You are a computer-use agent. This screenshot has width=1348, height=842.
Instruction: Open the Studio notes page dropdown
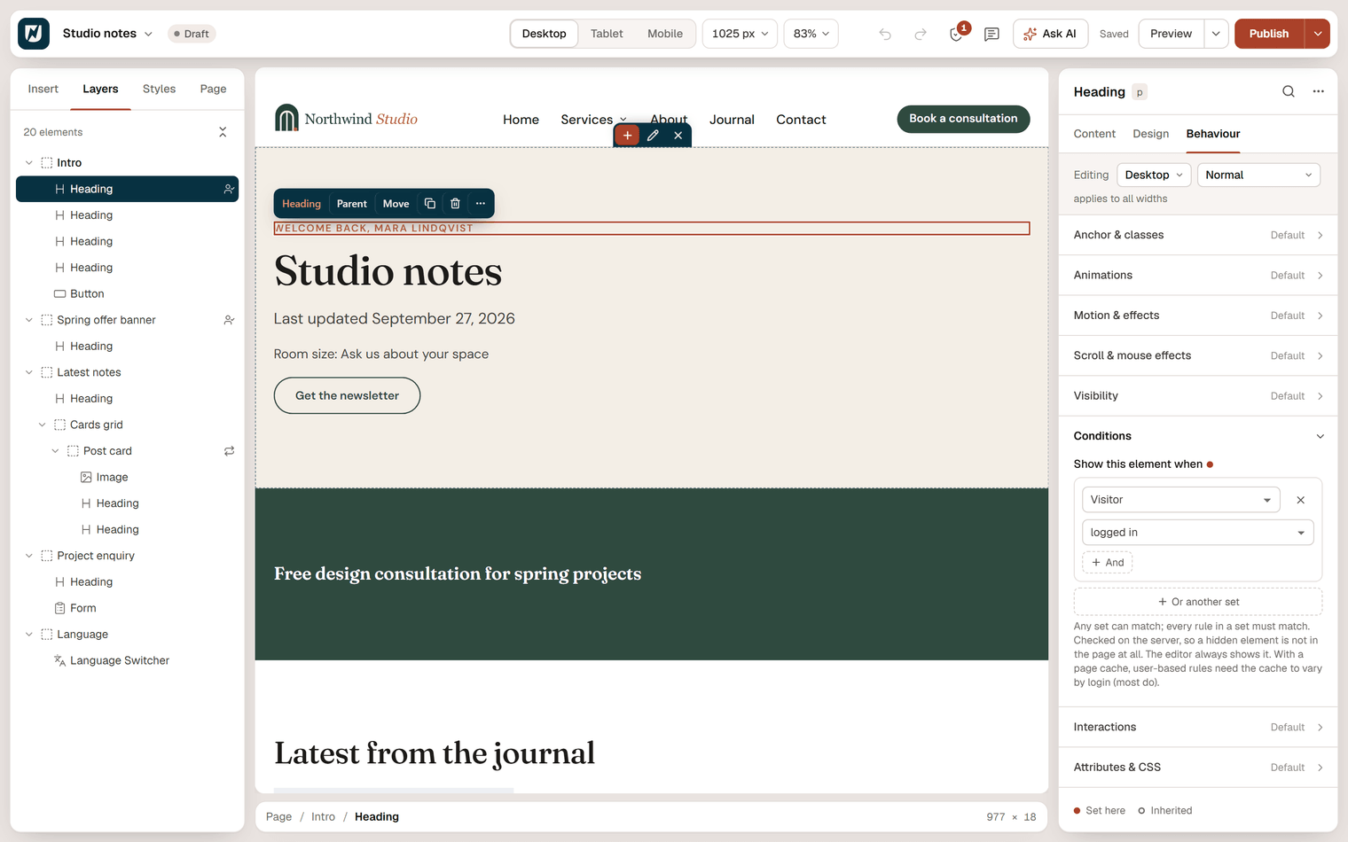107,34
